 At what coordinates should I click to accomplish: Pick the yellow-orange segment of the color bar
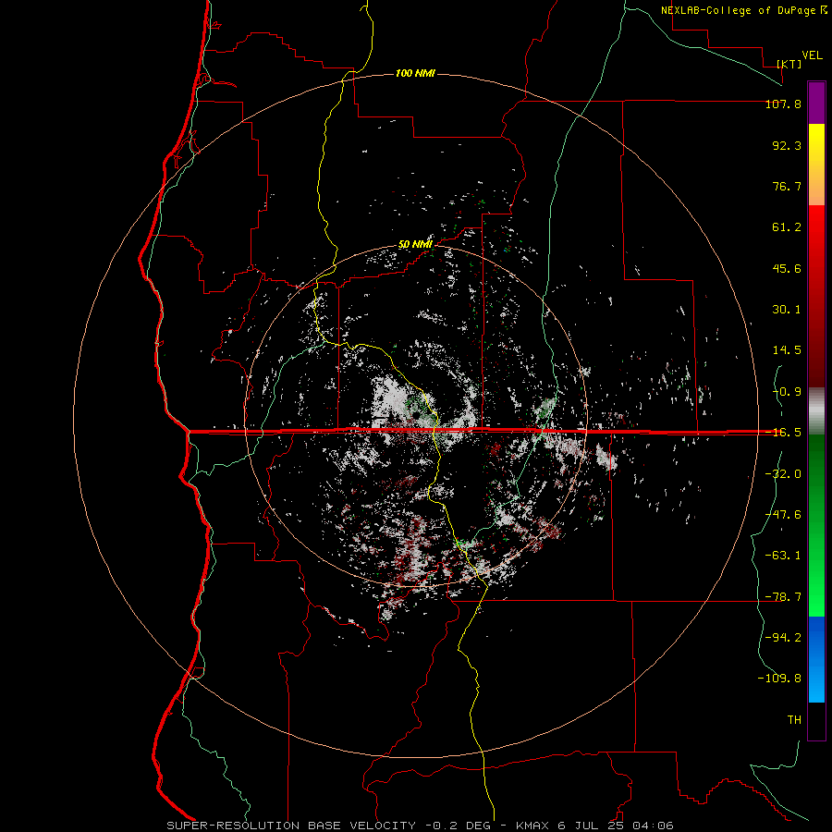(x=816, y=165)
